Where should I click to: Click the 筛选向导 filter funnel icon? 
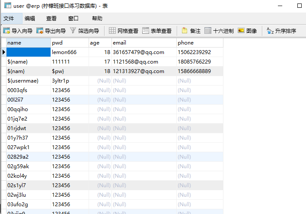[73, 30]
